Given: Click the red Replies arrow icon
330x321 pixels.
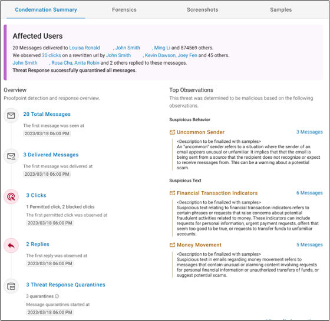Looking at the screenshot, I should (11, 245).
